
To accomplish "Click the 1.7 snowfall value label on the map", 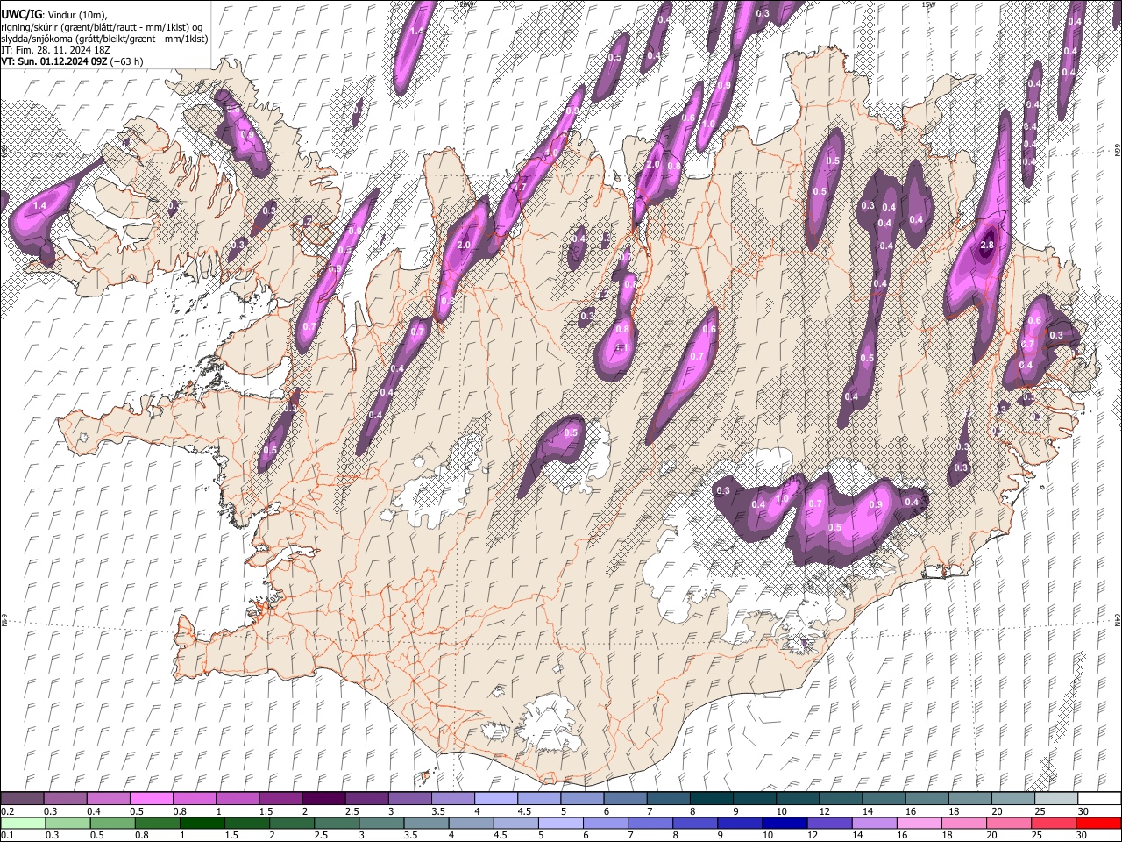I will point(519,187).
